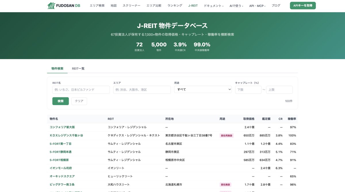Click 東京都渋谷区千駄ヶ谷三丁目38番7号 address cell
Viewport: 345px width, 192px height.
pos(189,135)
